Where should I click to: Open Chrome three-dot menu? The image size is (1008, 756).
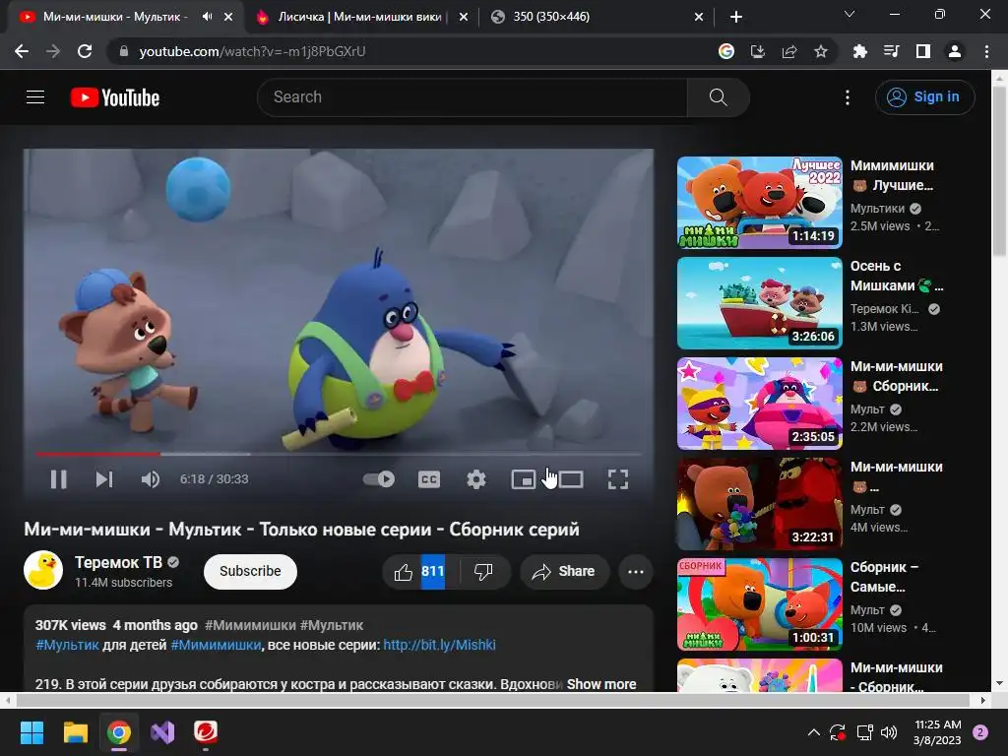pyautogui.click(x=986, y=51)
